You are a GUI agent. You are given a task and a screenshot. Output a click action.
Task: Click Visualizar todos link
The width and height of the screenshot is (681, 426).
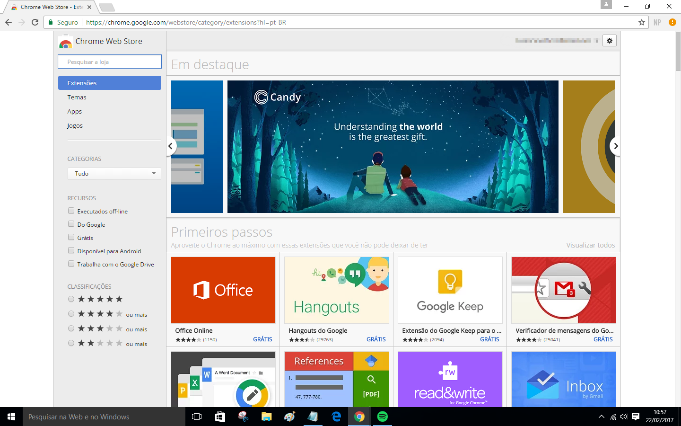click(x=591, y=245)
